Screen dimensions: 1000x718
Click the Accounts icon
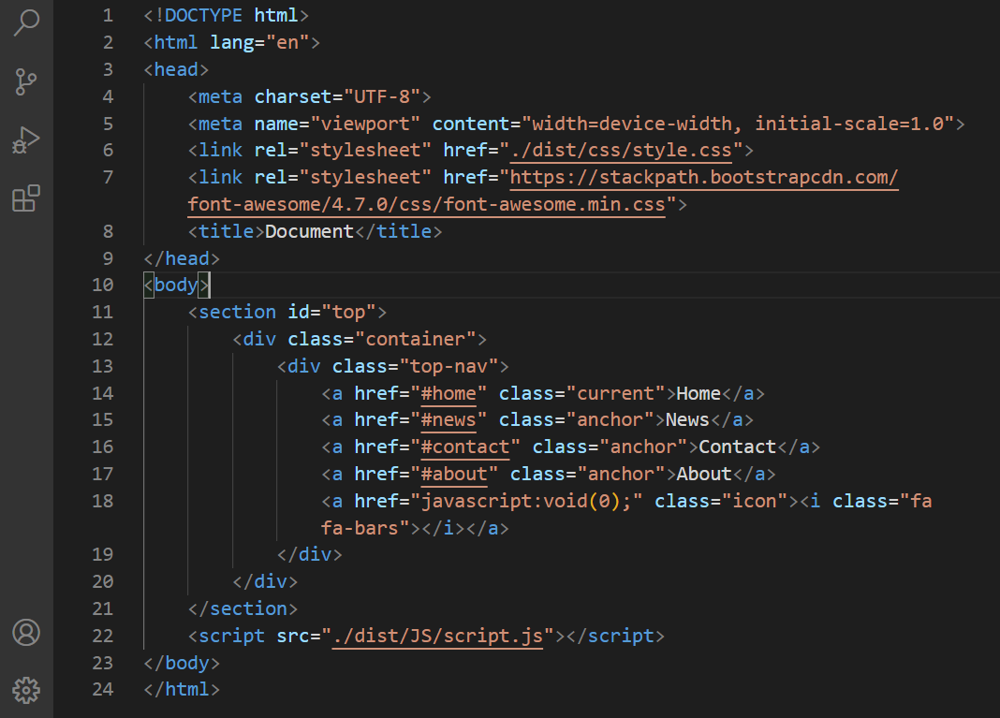coord(25,634)
